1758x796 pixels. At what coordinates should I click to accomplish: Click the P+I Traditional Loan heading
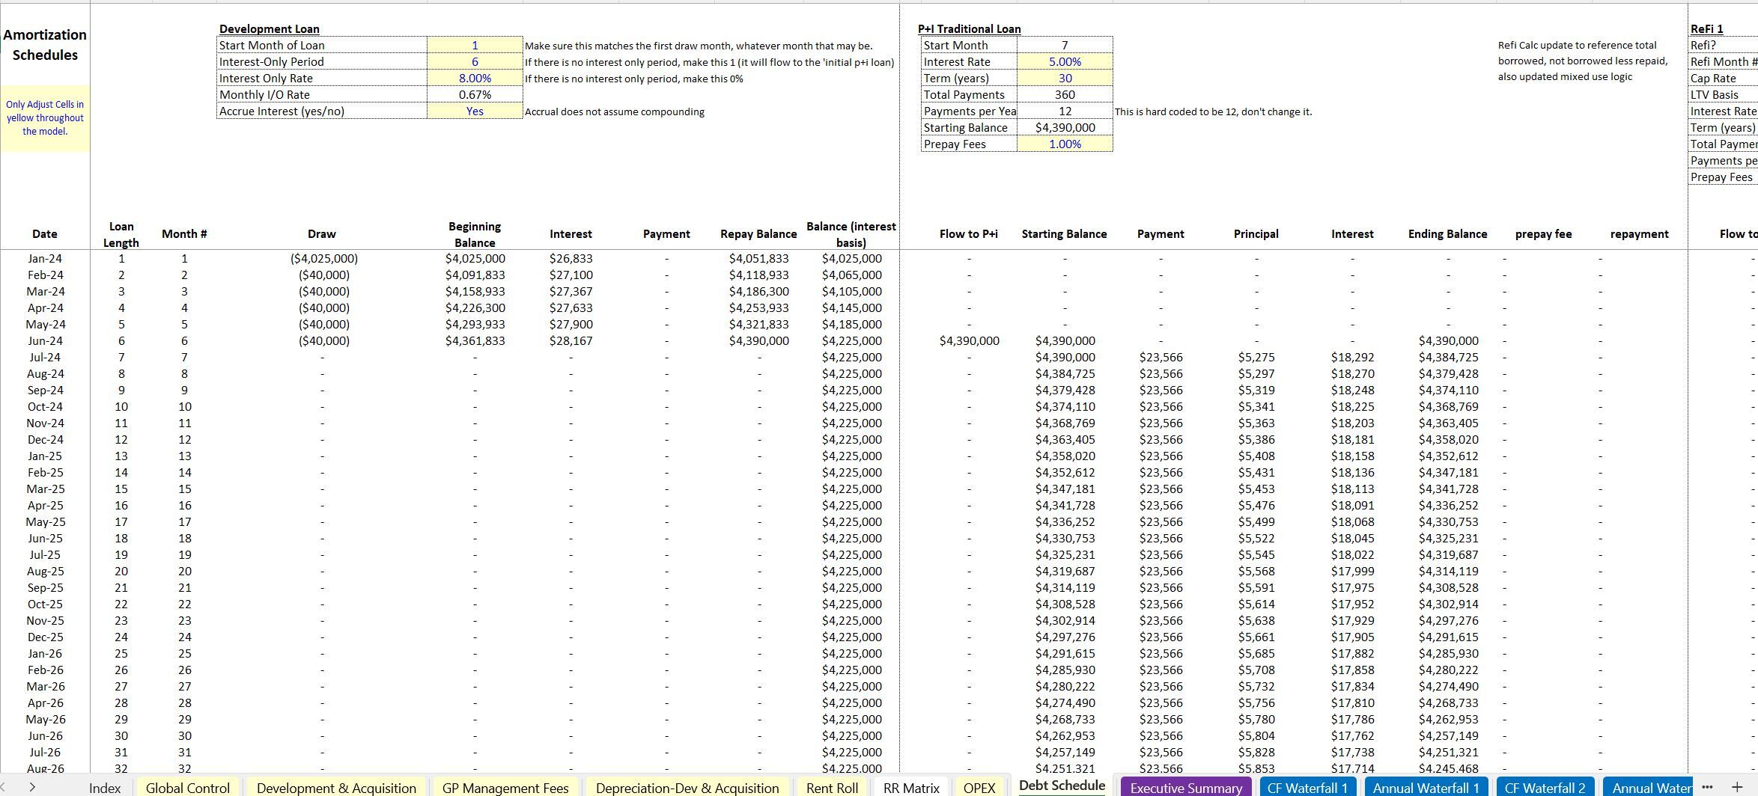pyautogui.click(x=970, y=29)
